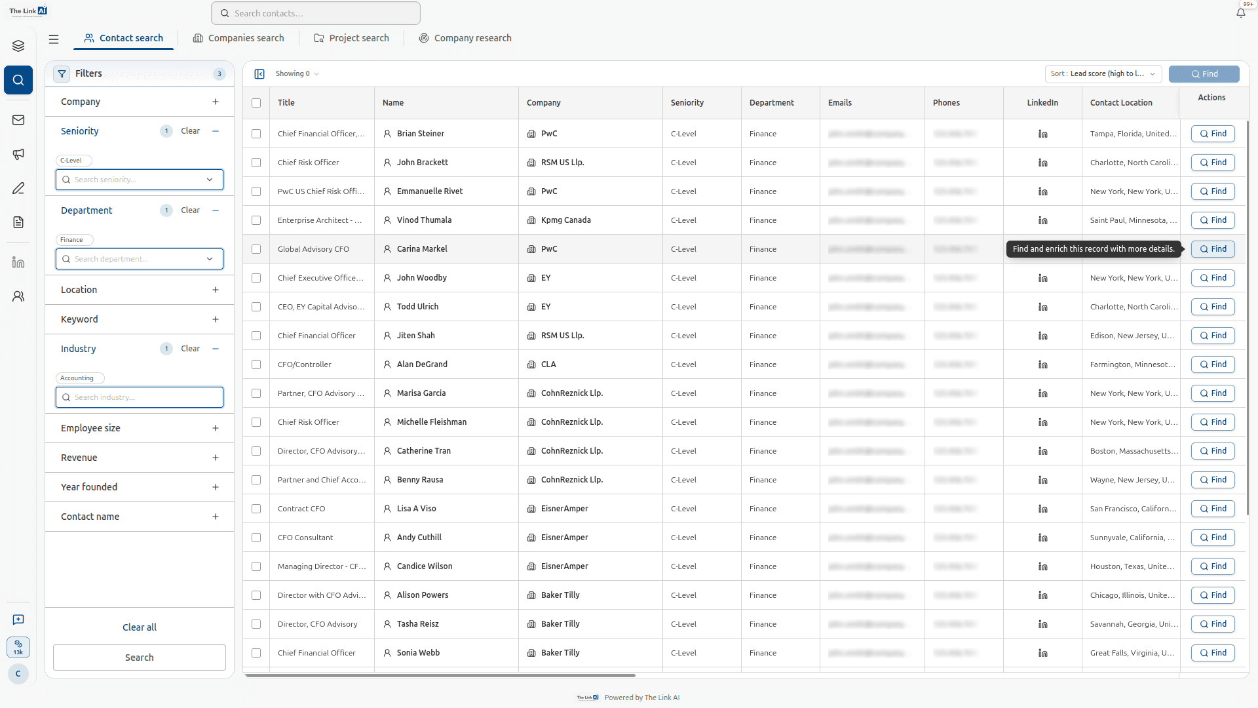The width and height of the screenshot is (1258, 708).
Task: Open the notifications bell
Action: pos(1240,12)
